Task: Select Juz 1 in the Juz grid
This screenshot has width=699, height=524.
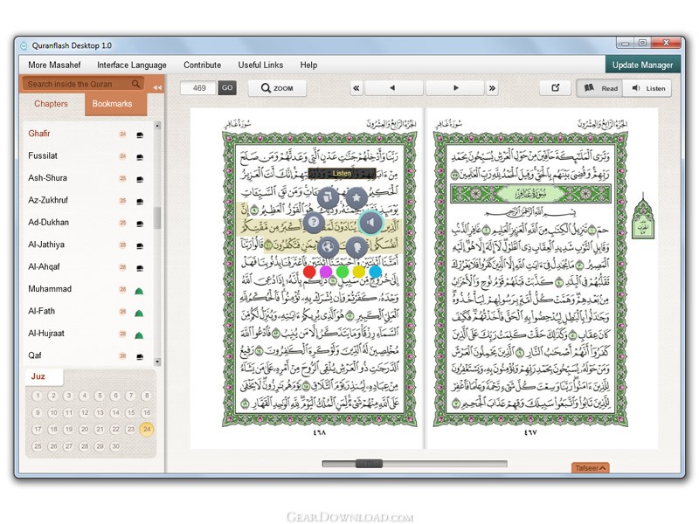Action: point(38,396)
